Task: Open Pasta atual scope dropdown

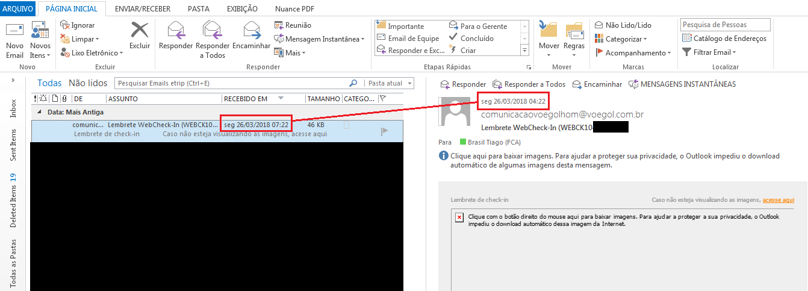Action: click(x=390, y=83)
